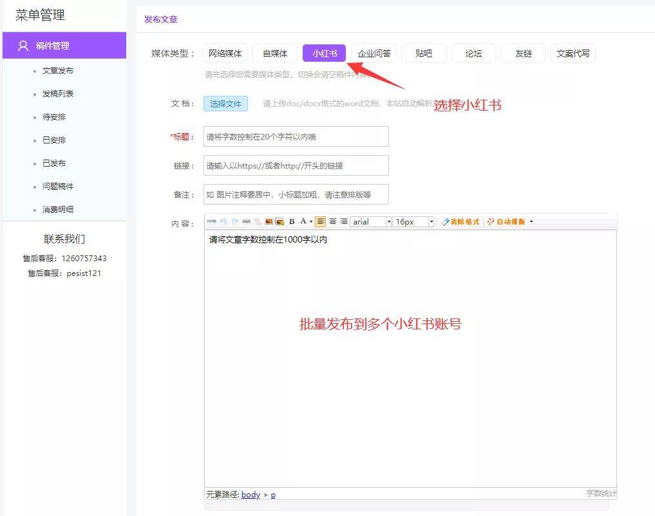Open the font color dropdown arrow

311,221
